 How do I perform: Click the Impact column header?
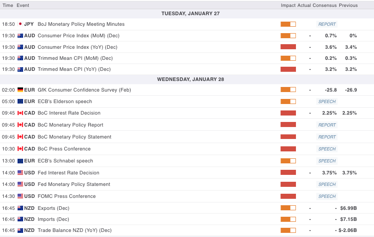click(x=288, y=5)
